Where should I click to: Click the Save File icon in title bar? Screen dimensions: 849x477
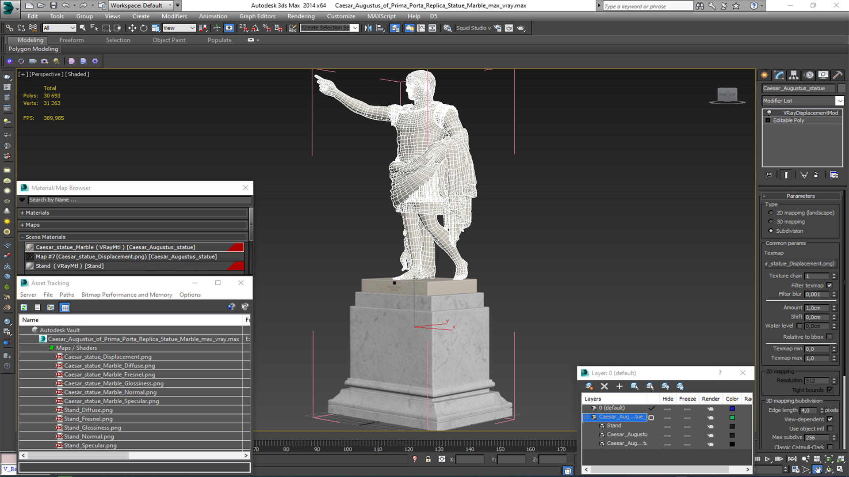[x=53, y=5]
